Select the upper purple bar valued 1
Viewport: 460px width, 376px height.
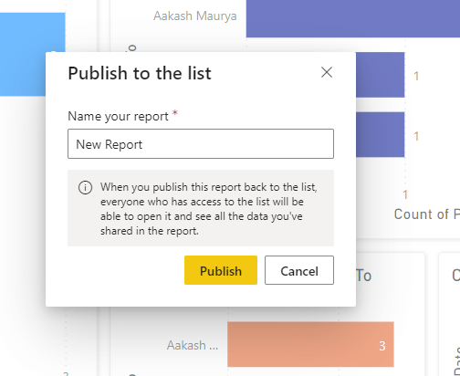381,75
